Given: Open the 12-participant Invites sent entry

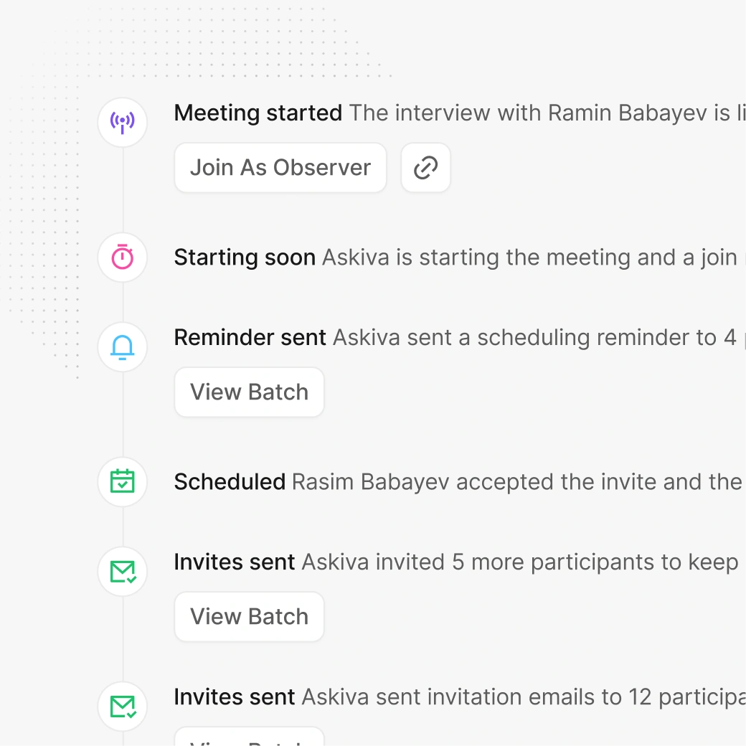Looking at the screenshot, I should click(x=235, y=697).
